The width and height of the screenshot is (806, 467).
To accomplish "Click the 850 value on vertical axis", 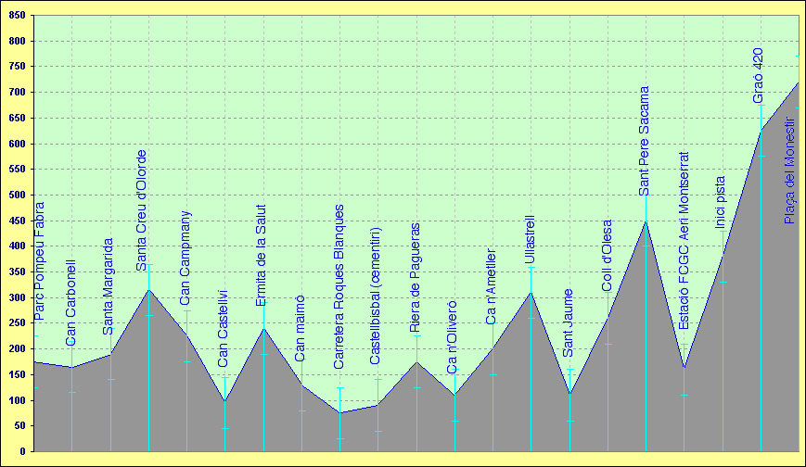I will [x=17, y=17].
